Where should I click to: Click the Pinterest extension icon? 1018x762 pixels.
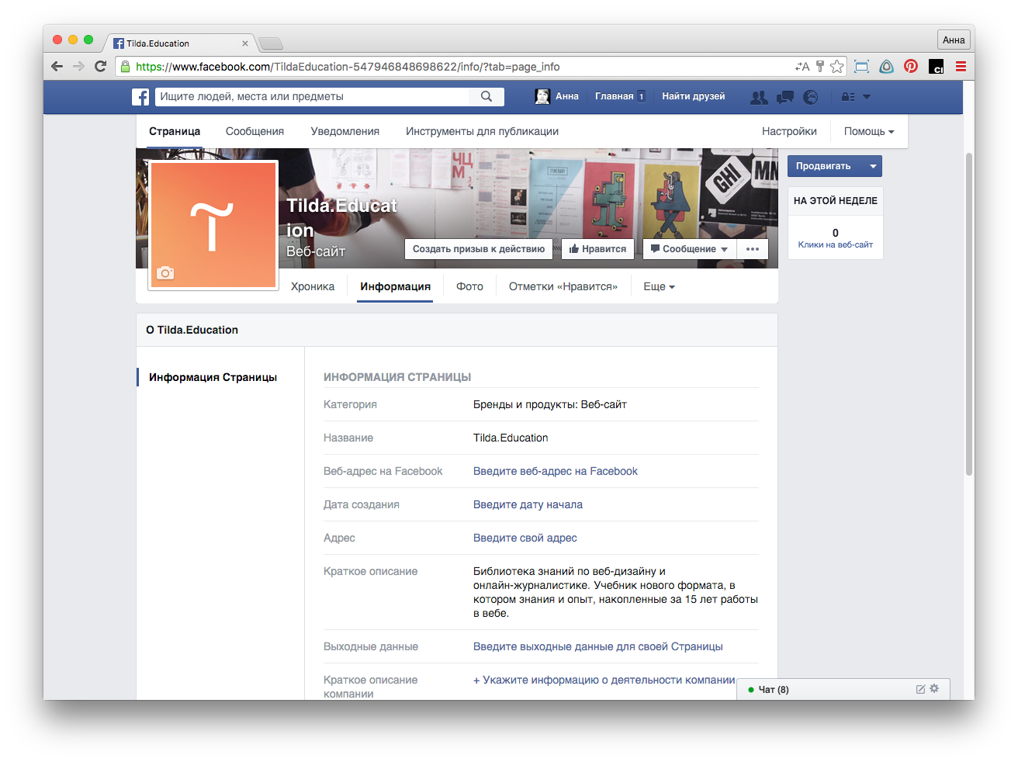tap(911, 67)
